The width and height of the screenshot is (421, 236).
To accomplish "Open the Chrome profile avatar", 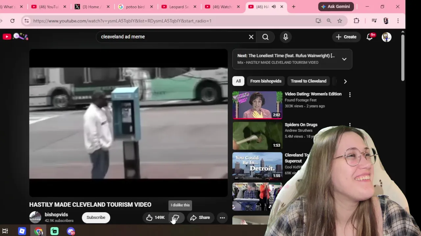I will 386,21.
